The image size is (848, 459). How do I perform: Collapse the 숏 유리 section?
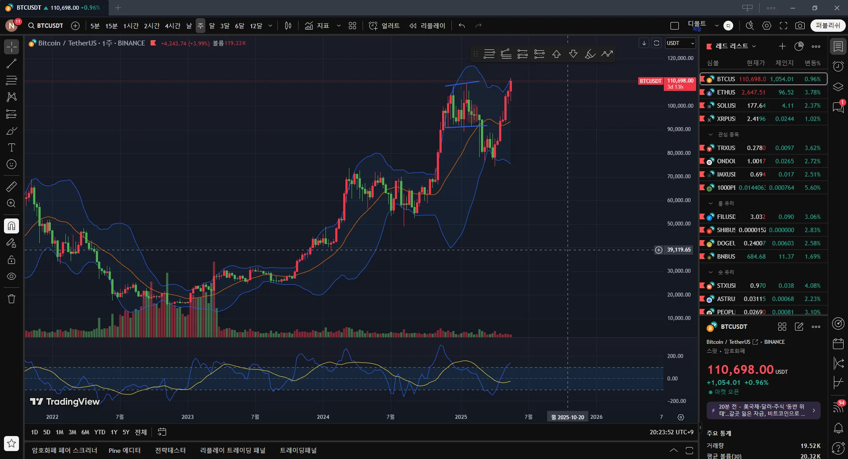[x=711, y=272]
